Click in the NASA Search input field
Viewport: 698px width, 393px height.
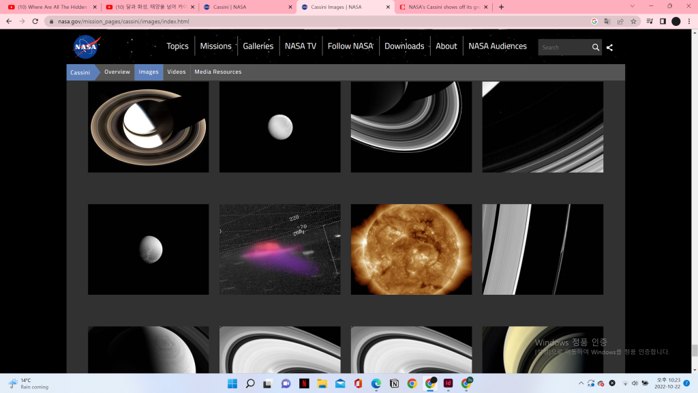pos(564,47)
